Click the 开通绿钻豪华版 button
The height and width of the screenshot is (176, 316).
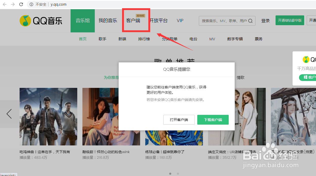pos(290,20)
